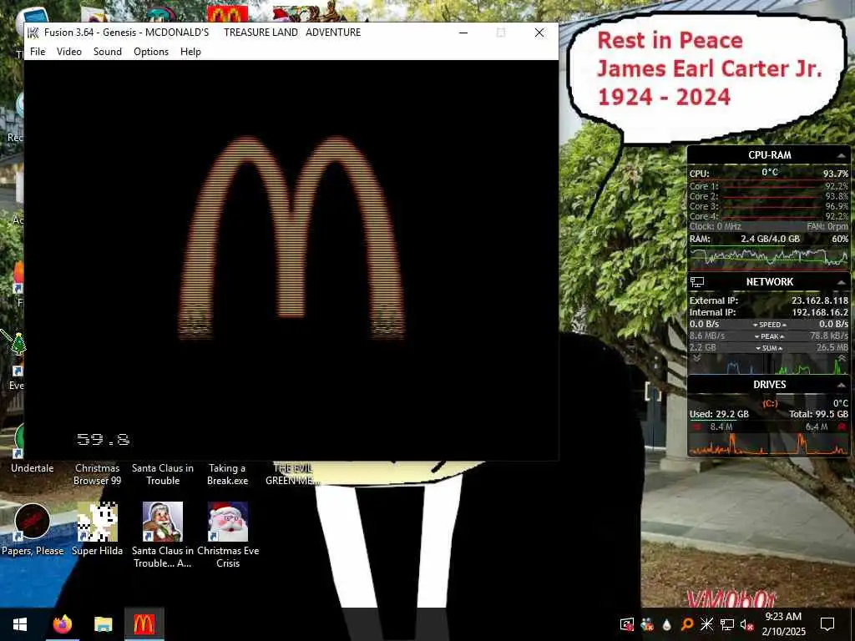Click the McDonald's golden arches game screen
The image size is (855, 641).
tap(291, 260)
